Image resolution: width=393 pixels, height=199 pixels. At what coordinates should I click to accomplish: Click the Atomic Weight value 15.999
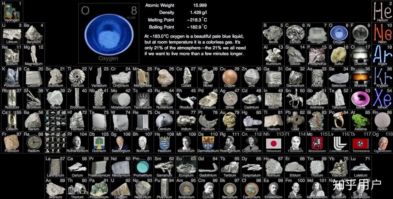click(x=200, y=5)
